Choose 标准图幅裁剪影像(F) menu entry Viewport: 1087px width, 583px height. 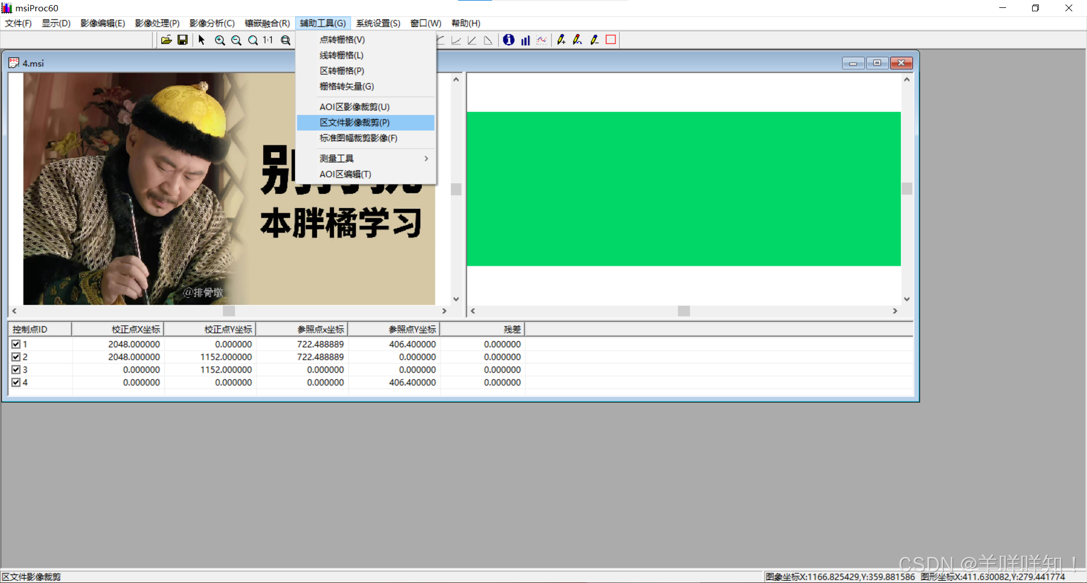(366, 138)
